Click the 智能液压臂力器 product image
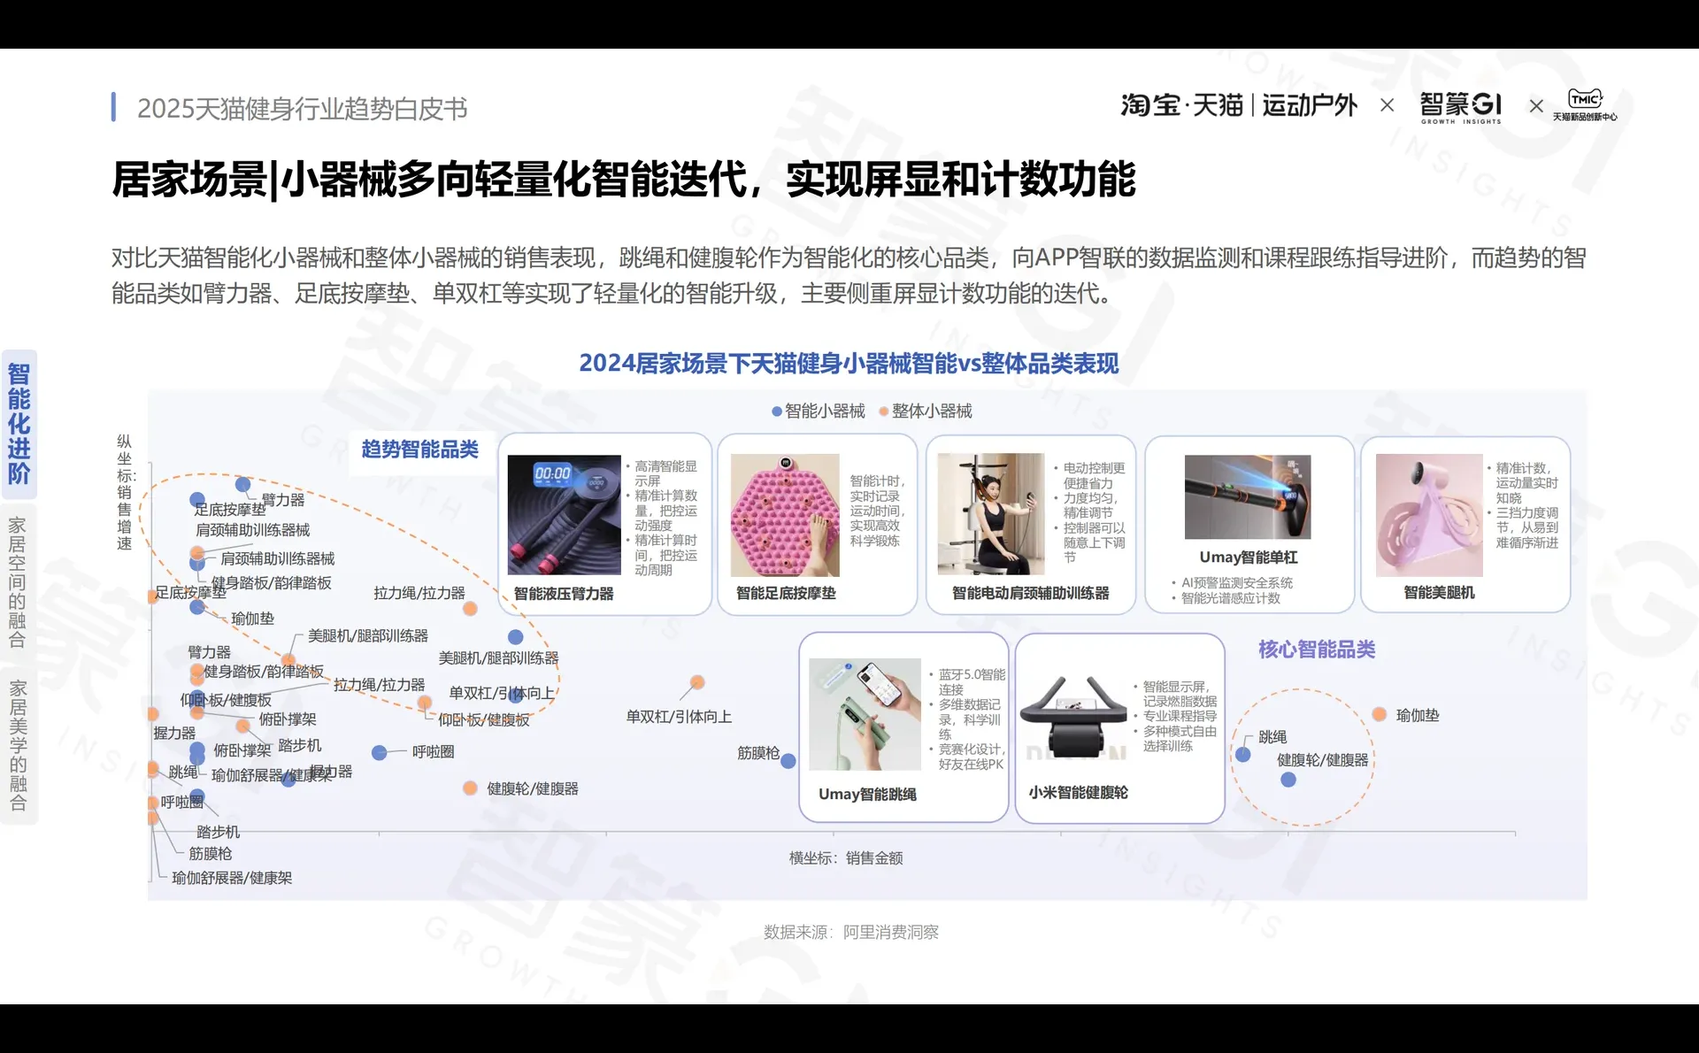Image resolution: width=1699 pixels, height=1053 pixels. click(x=565, y=514)
